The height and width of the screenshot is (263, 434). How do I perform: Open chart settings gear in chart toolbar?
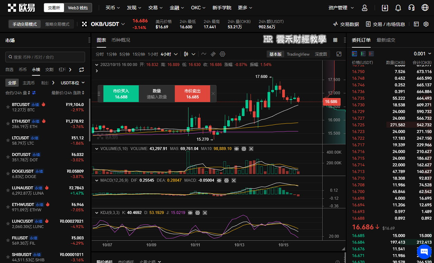223,54
